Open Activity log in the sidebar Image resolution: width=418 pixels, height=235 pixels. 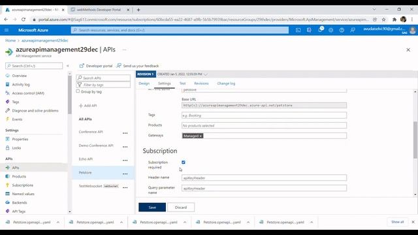click(21, 84)
